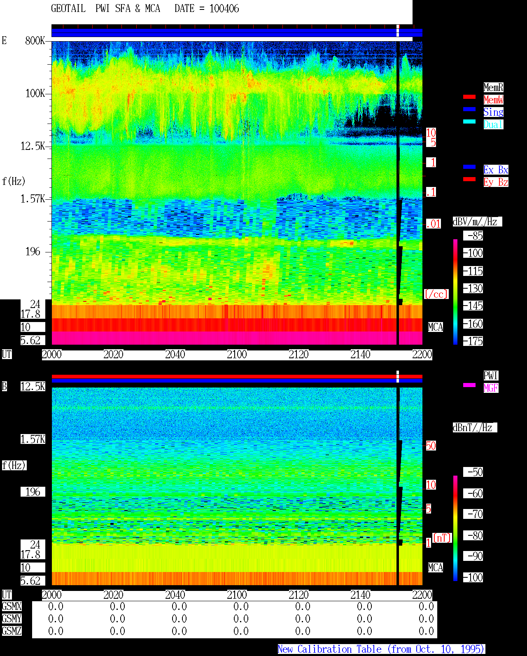Click the GSMX row label
Image resolution: width=527 pixels, height=656 pixels.
(12, 607)
